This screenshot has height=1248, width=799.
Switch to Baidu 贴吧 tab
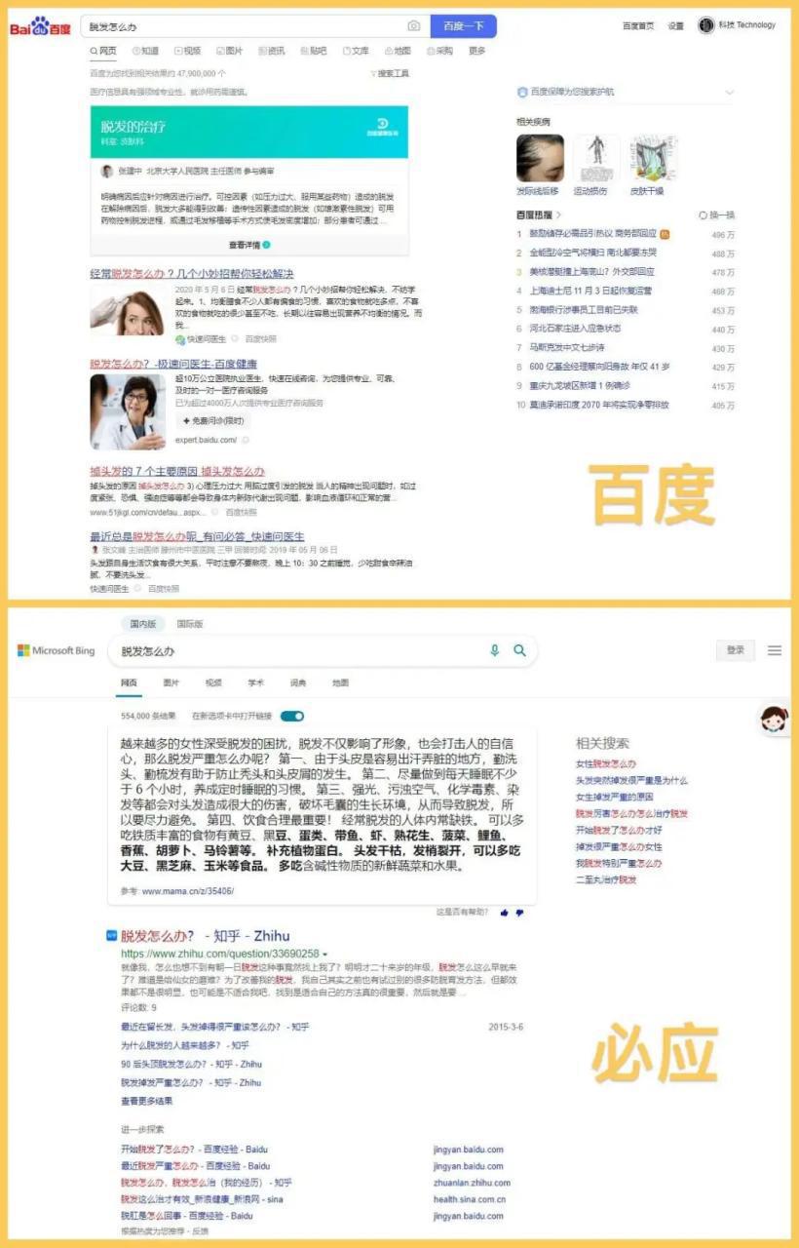coord(314,51)
